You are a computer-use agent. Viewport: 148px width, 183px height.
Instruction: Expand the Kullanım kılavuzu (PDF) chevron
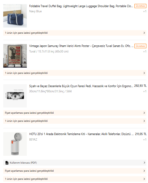tap(144, 163)
